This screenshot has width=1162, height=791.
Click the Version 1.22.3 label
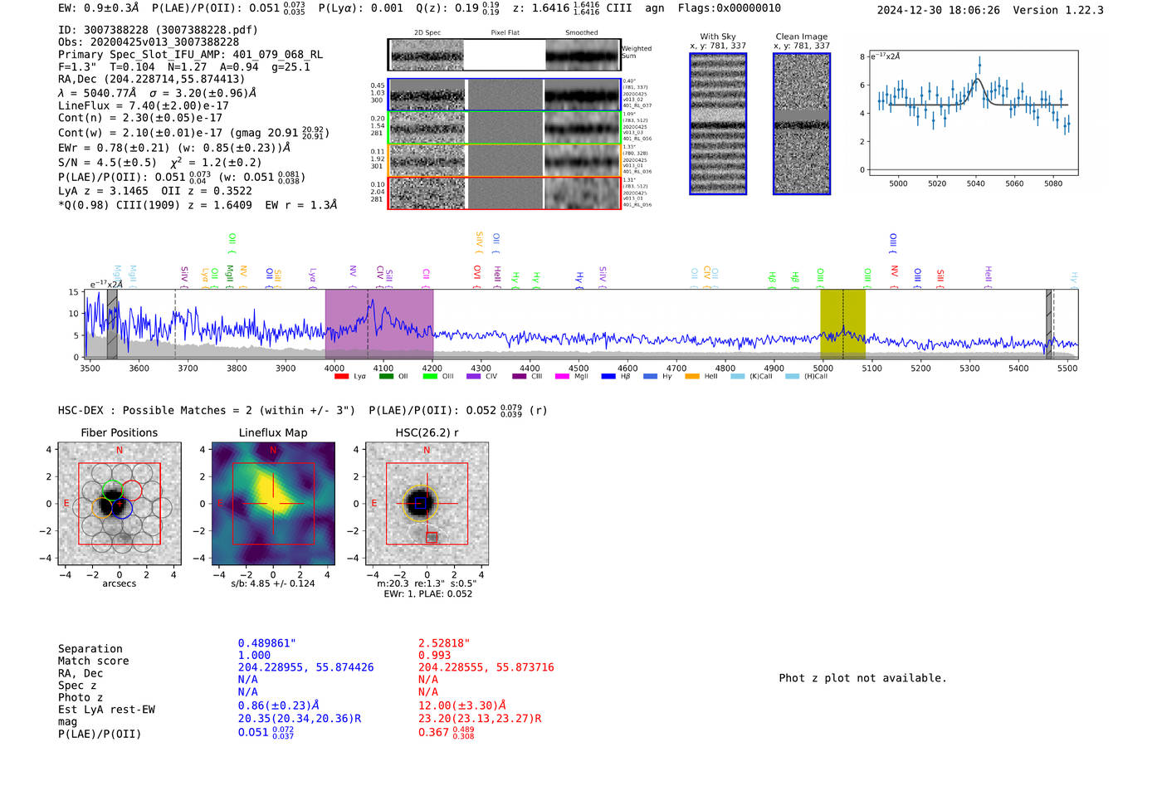(x=1058, y=10)
